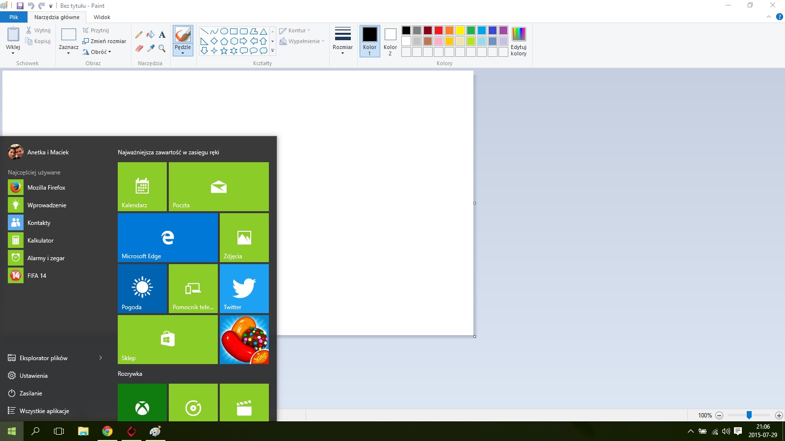Screen dimensions: 785x441
Task: Select the Eraser tool
Action: coord(139,49)
